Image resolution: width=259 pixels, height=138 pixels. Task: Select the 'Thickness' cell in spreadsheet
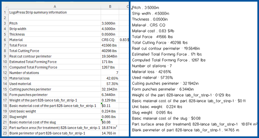pos(55,34)
